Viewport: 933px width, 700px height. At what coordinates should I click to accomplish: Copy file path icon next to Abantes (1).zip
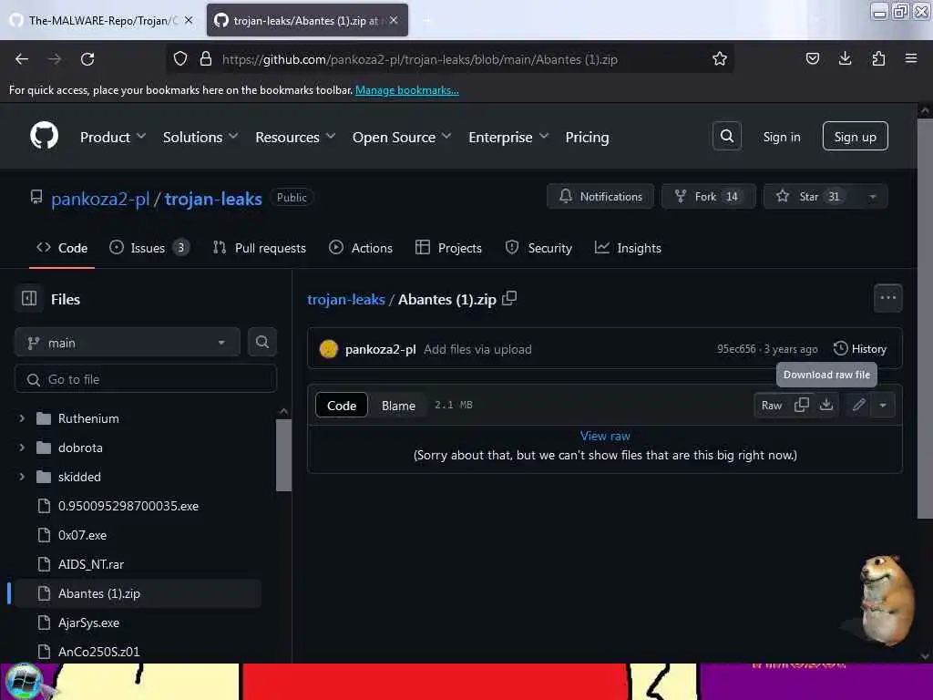(509, 298)
